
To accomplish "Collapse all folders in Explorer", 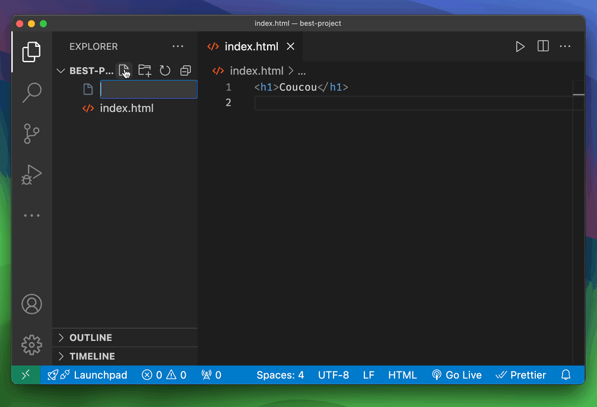I will point(185,70).
